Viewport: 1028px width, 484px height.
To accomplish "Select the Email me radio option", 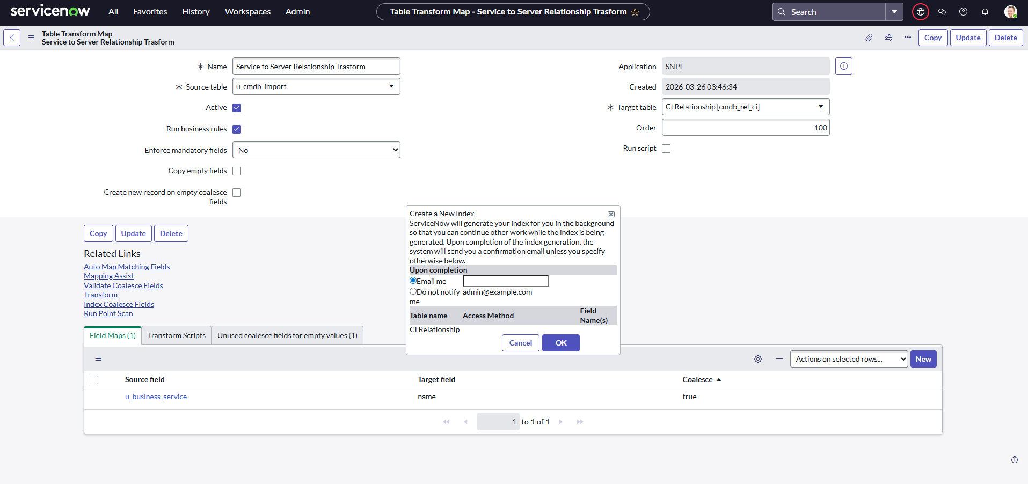I will (413, 281).
